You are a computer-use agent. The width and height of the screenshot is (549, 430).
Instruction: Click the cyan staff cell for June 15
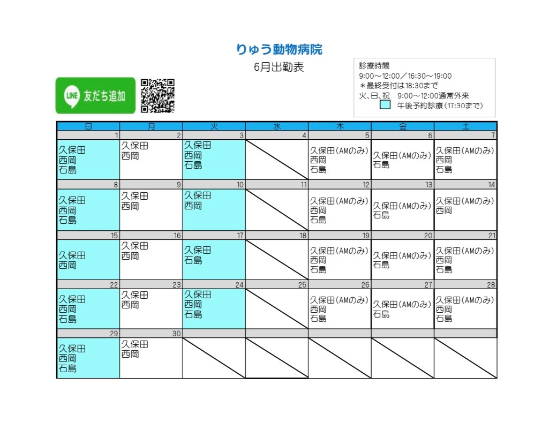point(88,260)
